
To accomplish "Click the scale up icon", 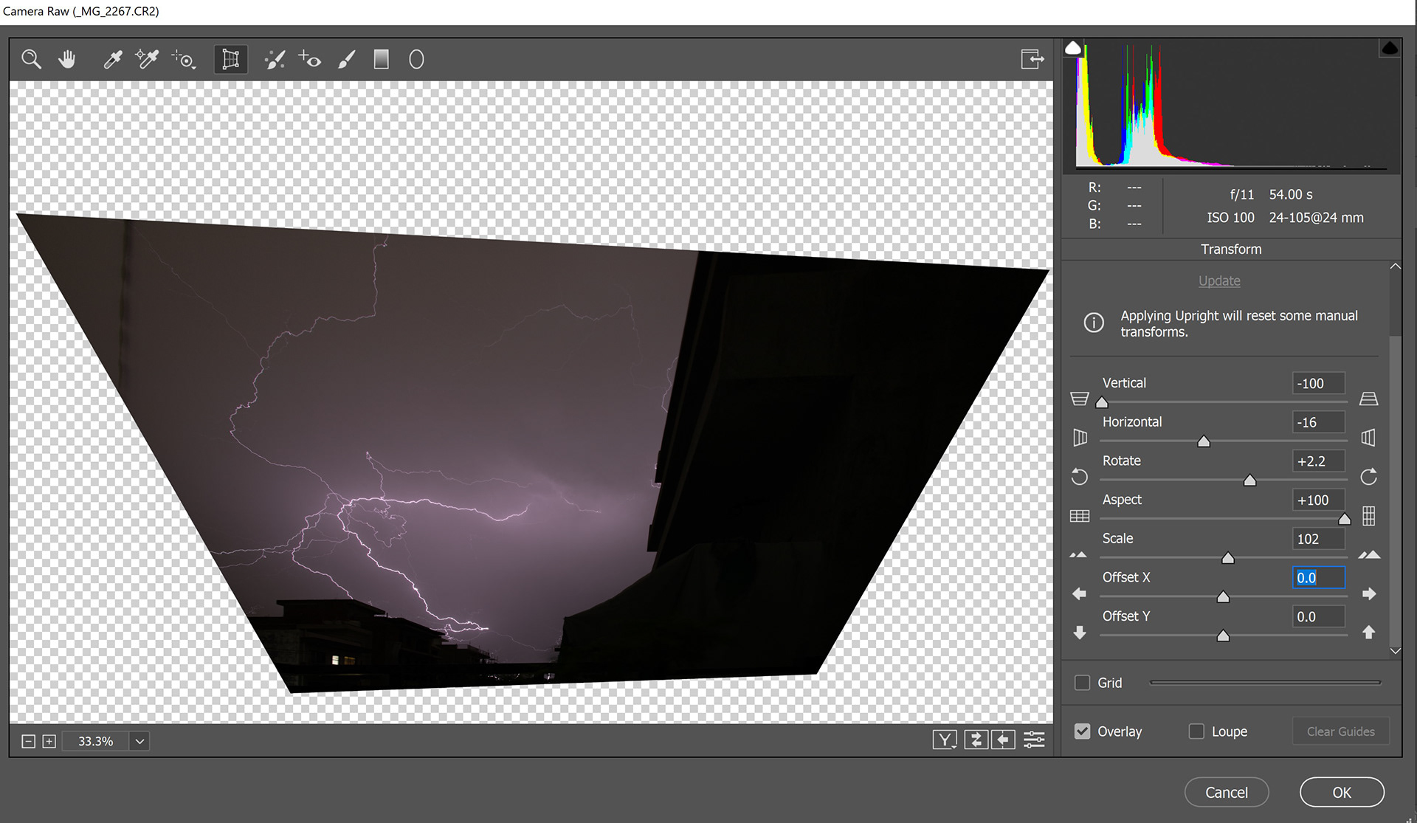I will coord(1370,554).
